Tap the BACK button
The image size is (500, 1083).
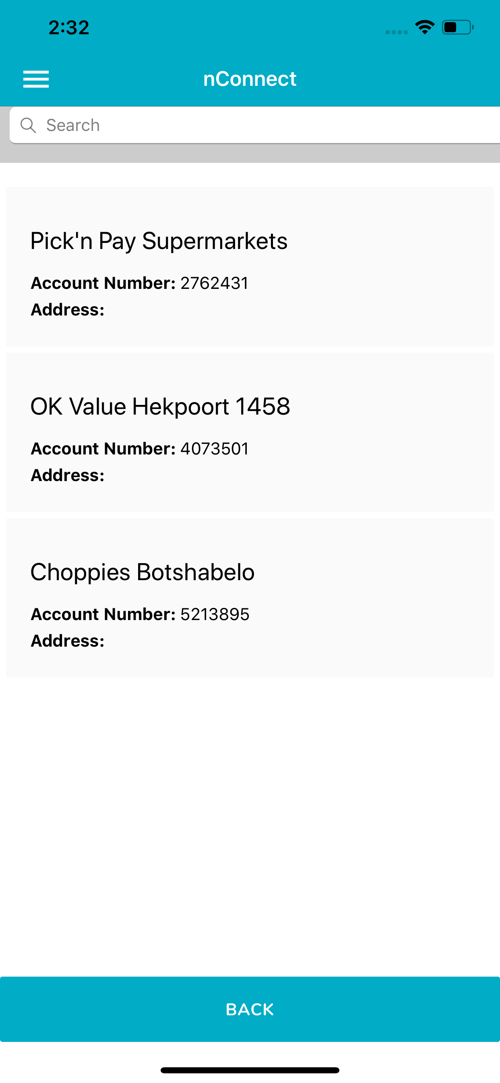pyautogui.click(x=250, y=1009)
